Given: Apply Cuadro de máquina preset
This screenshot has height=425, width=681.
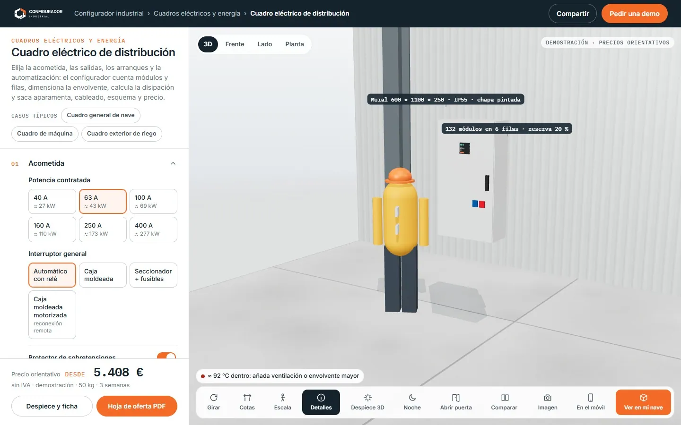Looking at the screenshot, I should click(45, 134).
